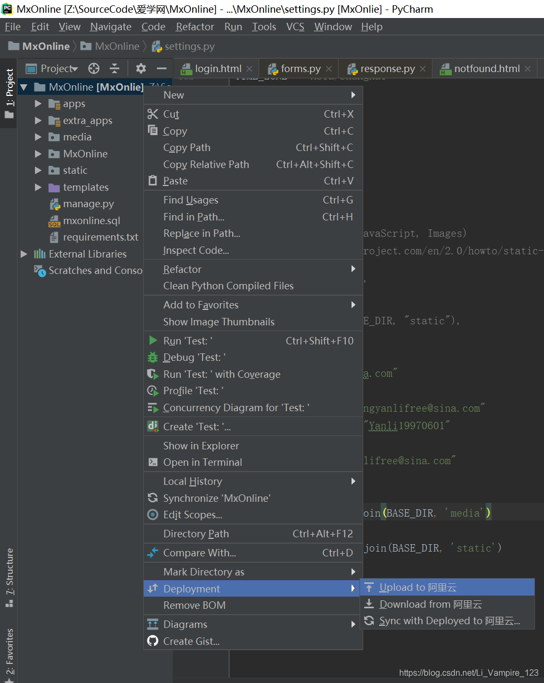Hide the Project panel with minus icon
The image size is (544, 683).
pos(162,68)
